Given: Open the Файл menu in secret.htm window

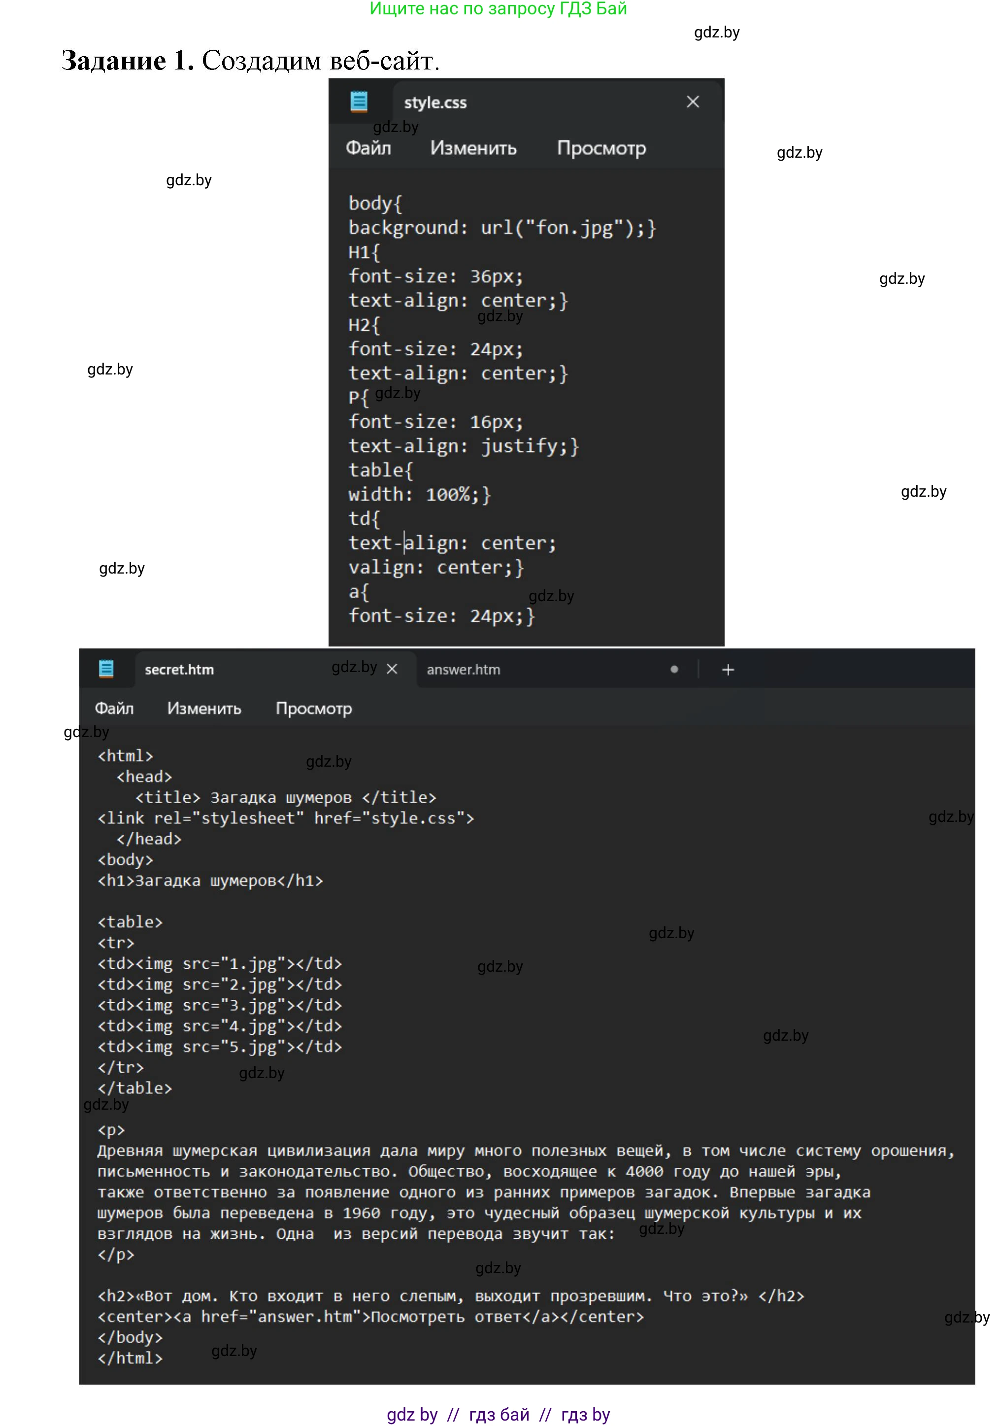Looking at the screenshot, I should click(114, 708).
